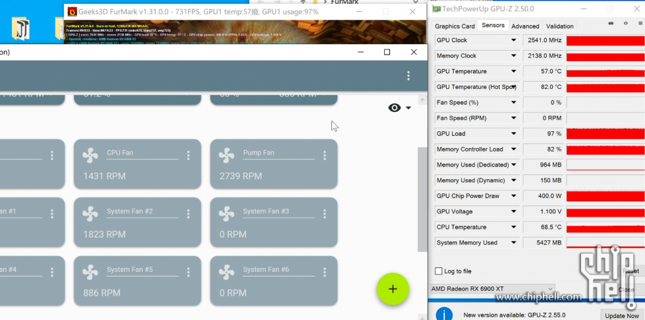Image resolution: width=645 pixels, height=320 pixels.
Task: Open three-dot menu on System Fan #3 card
Action: (x=325, y=214)
